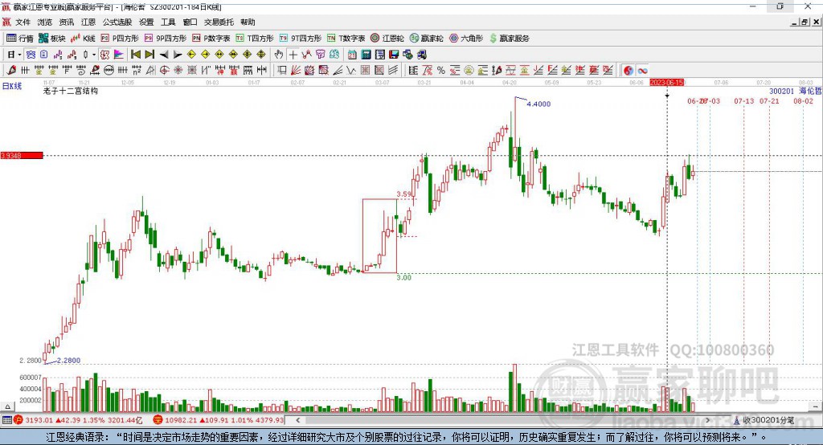823x445 pixels.
Task: Open the 板块 sector view
Action: coord(52,39)
